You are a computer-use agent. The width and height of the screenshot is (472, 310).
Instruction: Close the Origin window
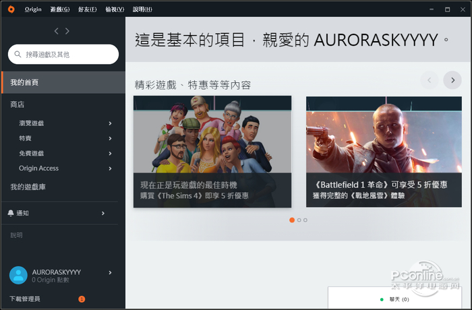[x=463, y=9]
